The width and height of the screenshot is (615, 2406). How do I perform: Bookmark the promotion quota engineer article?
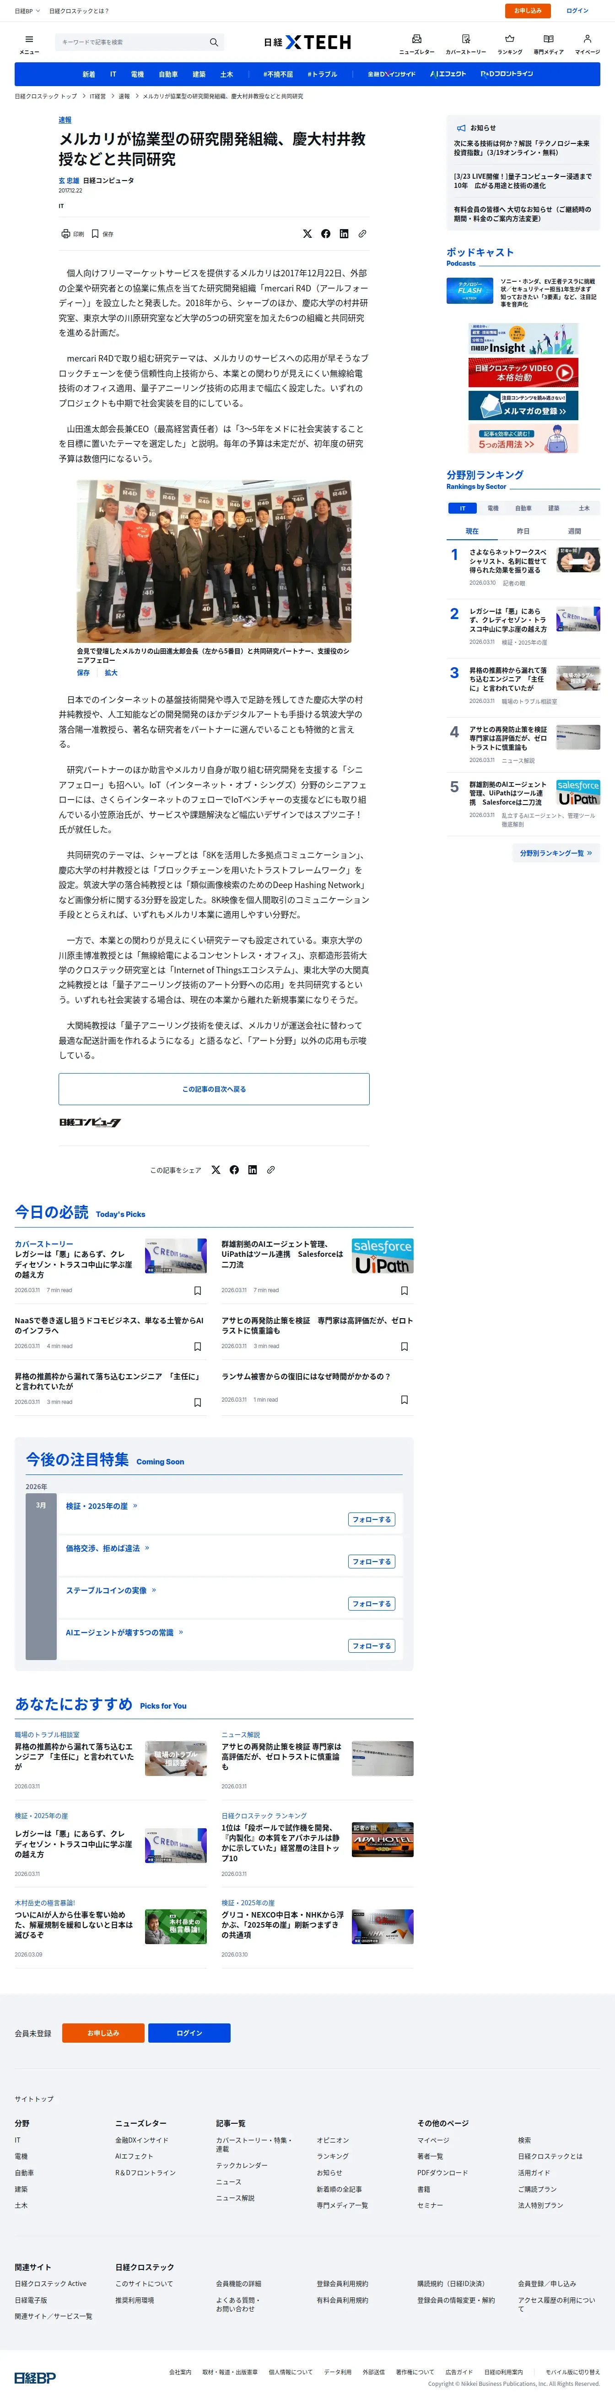point(197,1402)
